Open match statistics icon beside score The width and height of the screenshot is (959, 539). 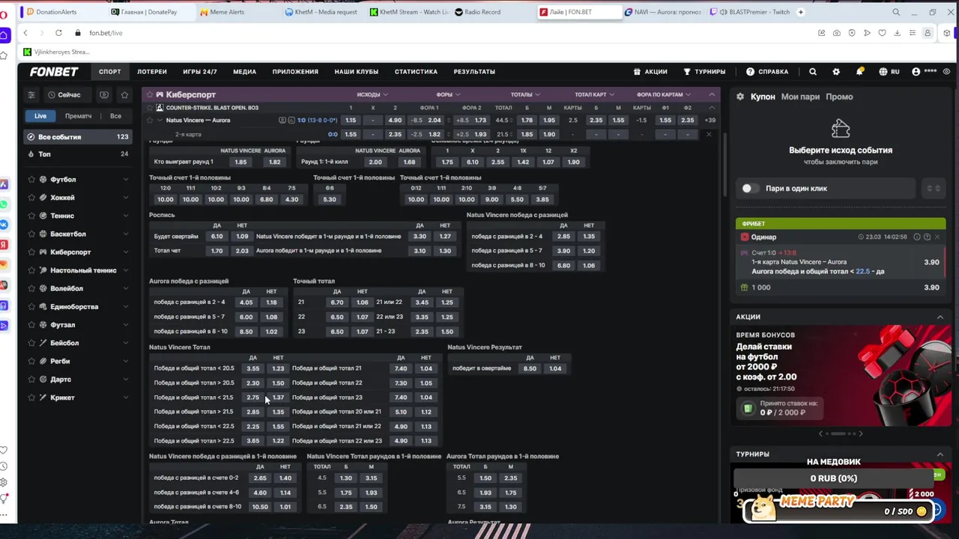(x=291, y=121)
